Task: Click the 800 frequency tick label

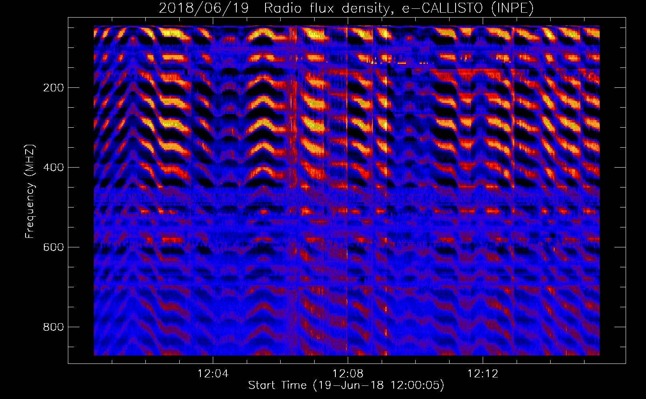Action: tap(54, 327)
